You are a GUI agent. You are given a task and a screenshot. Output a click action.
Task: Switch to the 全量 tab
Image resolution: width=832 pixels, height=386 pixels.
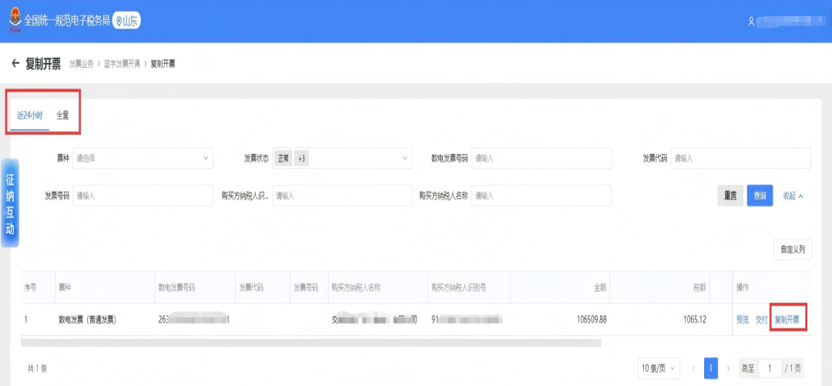62,116
